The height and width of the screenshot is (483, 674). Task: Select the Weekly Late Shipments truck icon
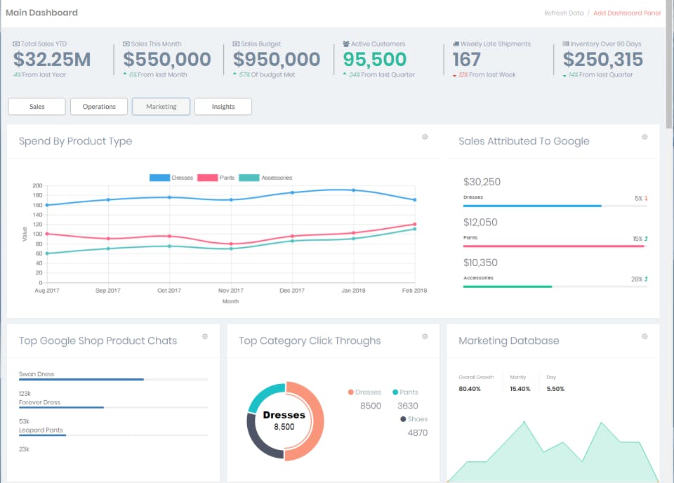point(457,44)
